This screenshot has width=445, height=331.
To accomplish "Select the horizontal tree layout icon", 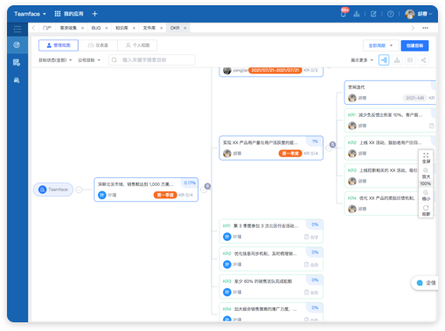I will click(x=384, y=60).
